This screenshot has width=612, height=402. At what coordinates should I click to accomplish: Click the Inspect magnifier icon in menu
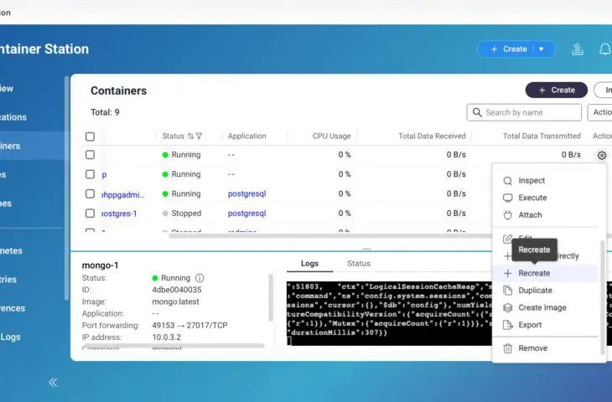(507, 181)
